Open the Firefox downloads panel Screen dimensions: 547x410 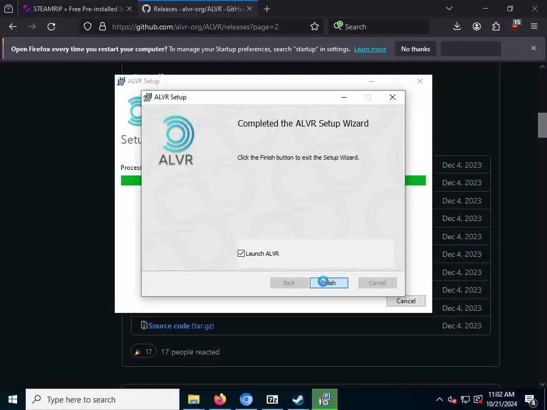coord(457,27)
